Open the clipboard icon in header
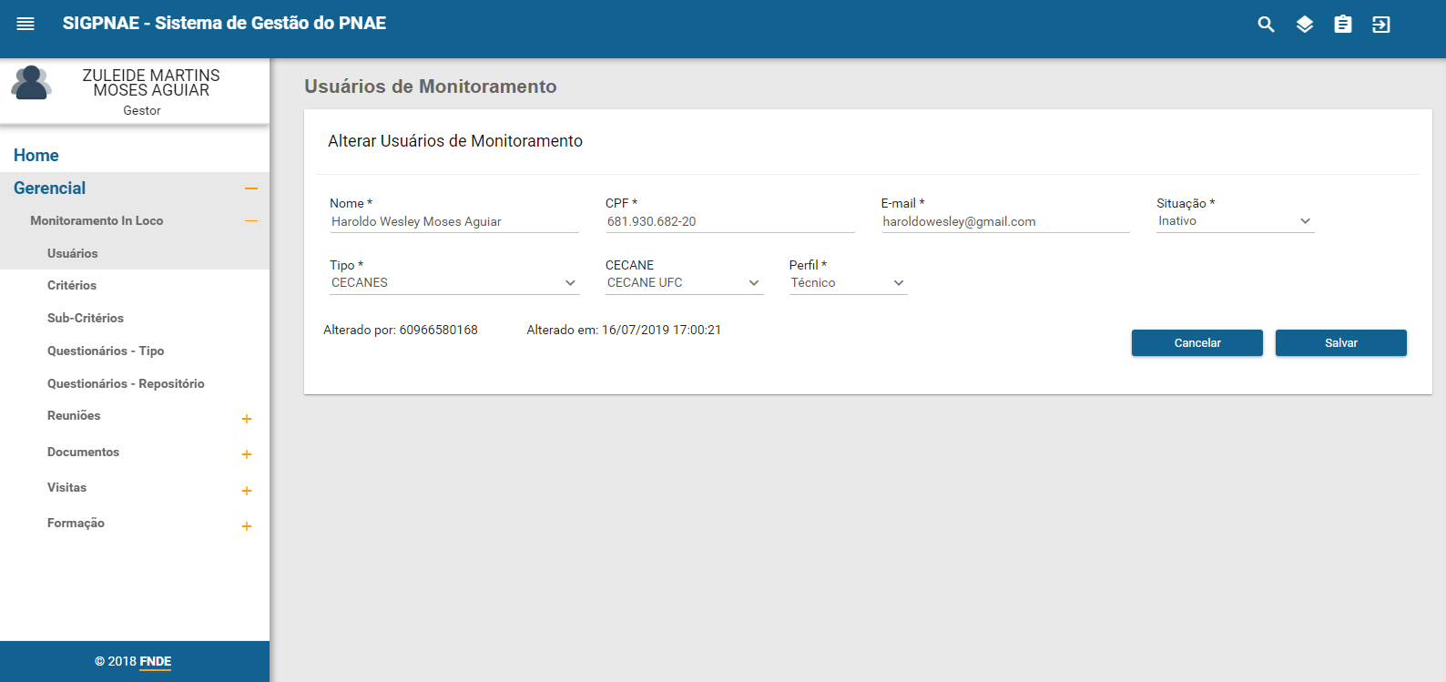1446x682 pixels. tap(1342, 25)
